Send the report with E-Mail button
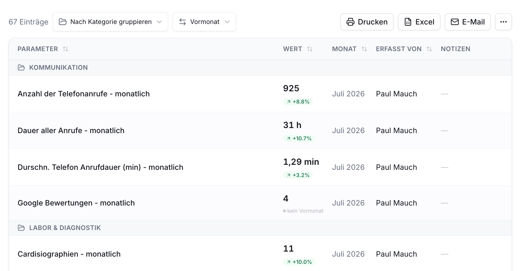520x271 pixels. pos(468,22)
